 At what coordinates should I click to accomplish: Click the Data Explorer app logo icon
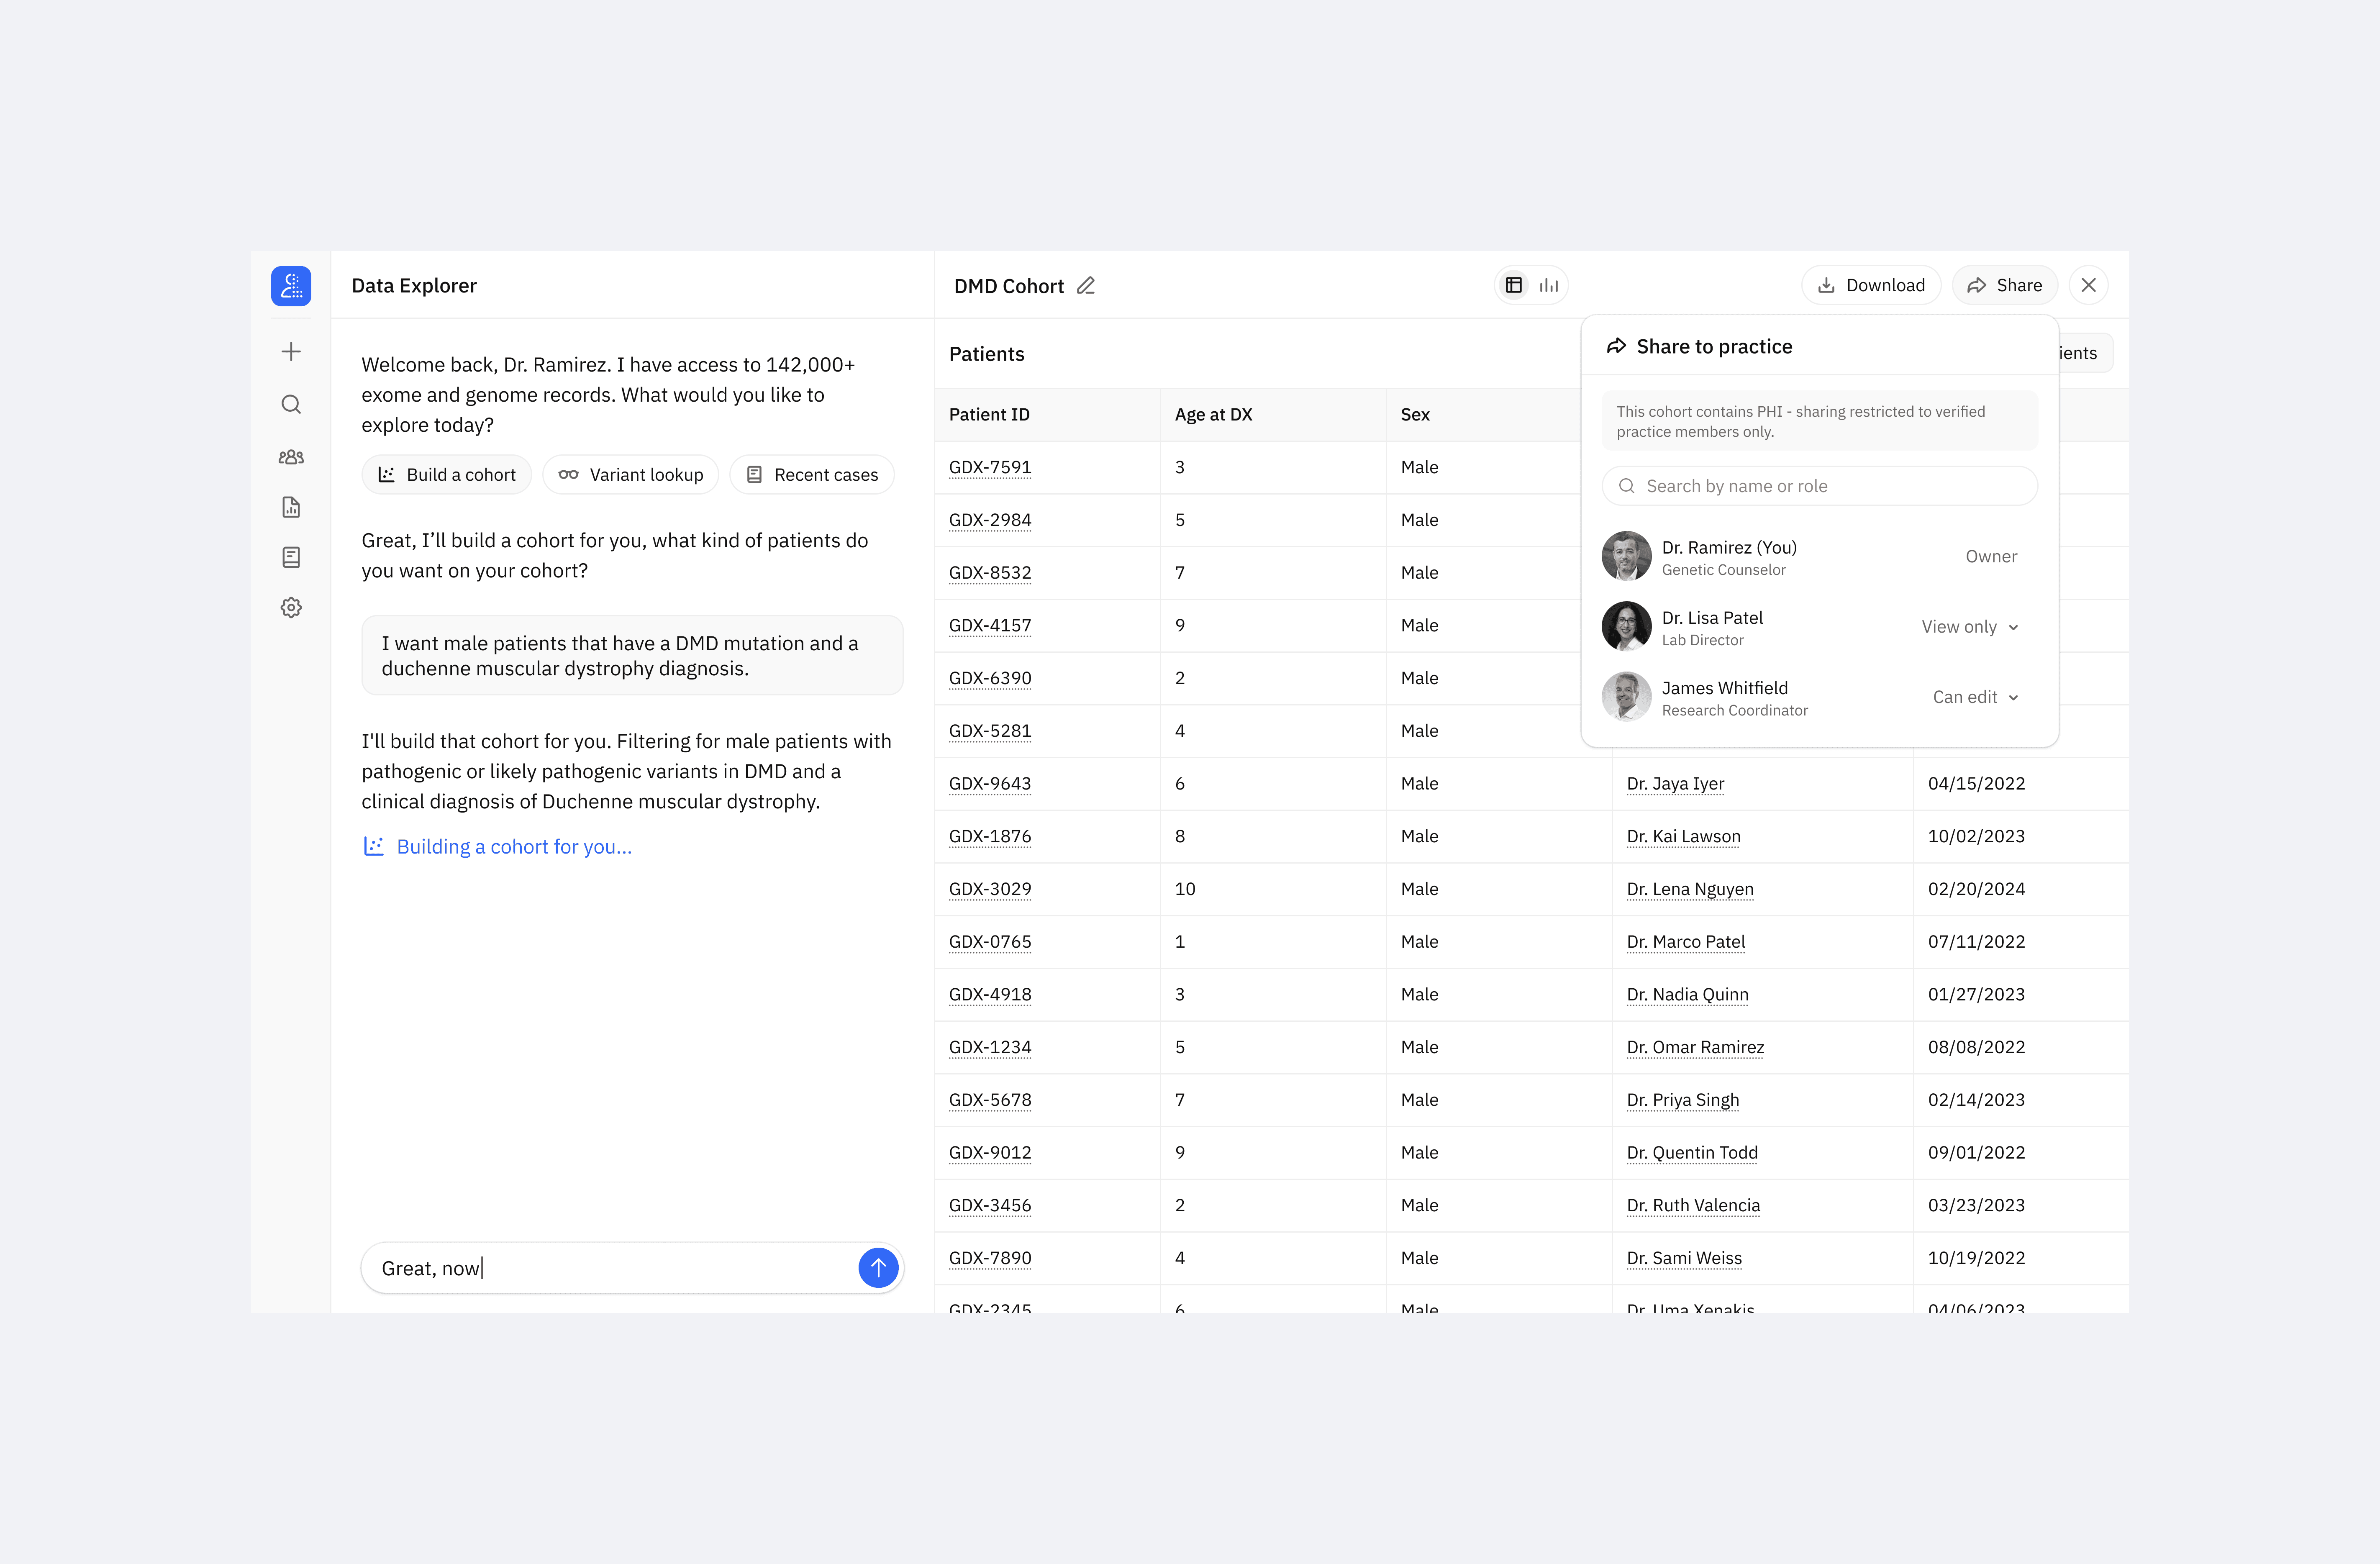click(x=291, y=286)
